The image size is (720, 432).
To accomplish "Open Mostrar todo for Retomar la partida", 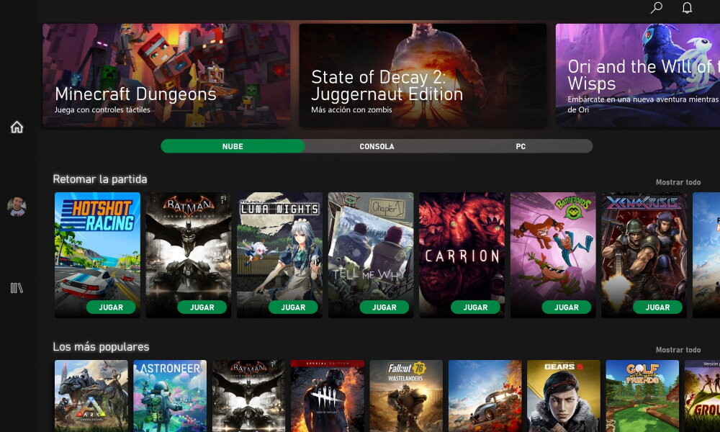I will pos(678,182).
